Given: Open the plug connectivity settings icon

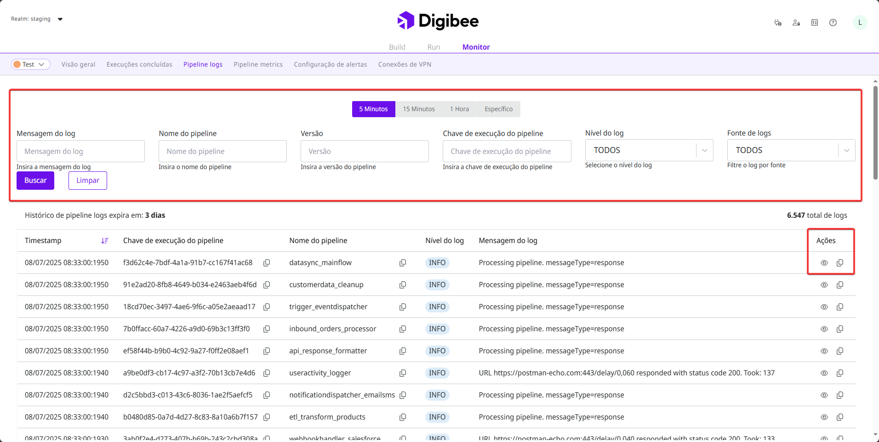Looking at the screenshot, I should pyautogui.click(x=777, y=23).
